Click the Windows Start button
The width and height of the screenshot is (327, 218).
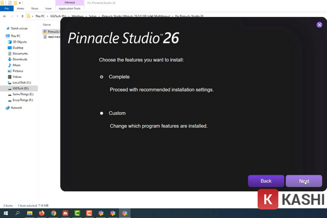point(5,213)
